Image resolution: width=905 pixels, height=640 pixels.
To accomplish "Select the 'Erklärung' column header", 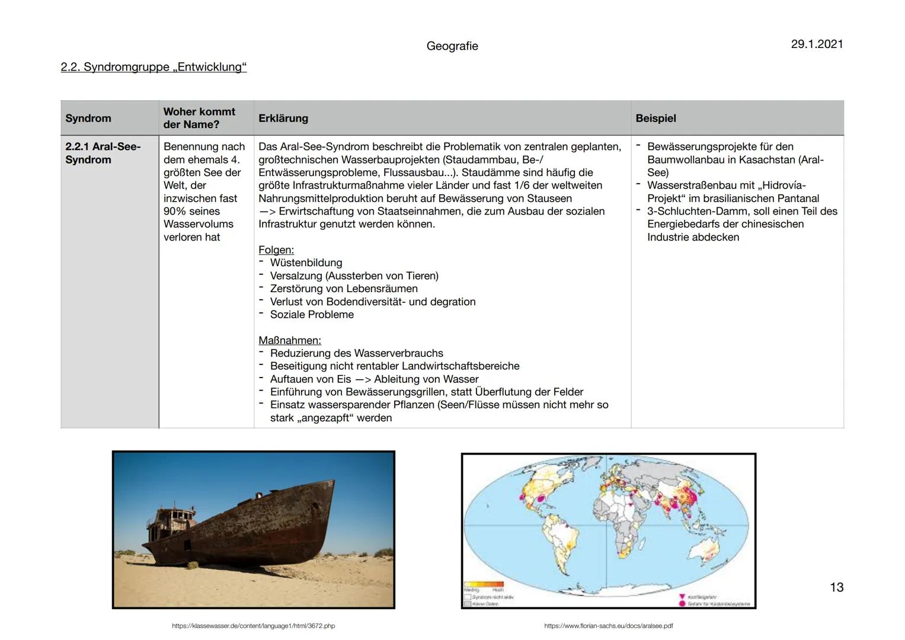I will coord(283,118).
